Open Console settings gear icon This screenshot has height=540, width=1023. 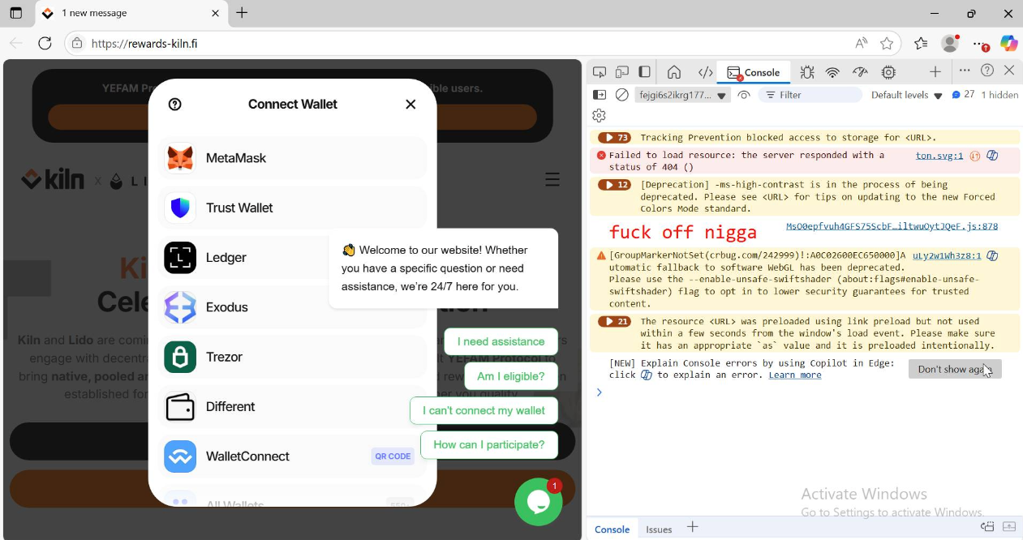[x=600, y=116]
